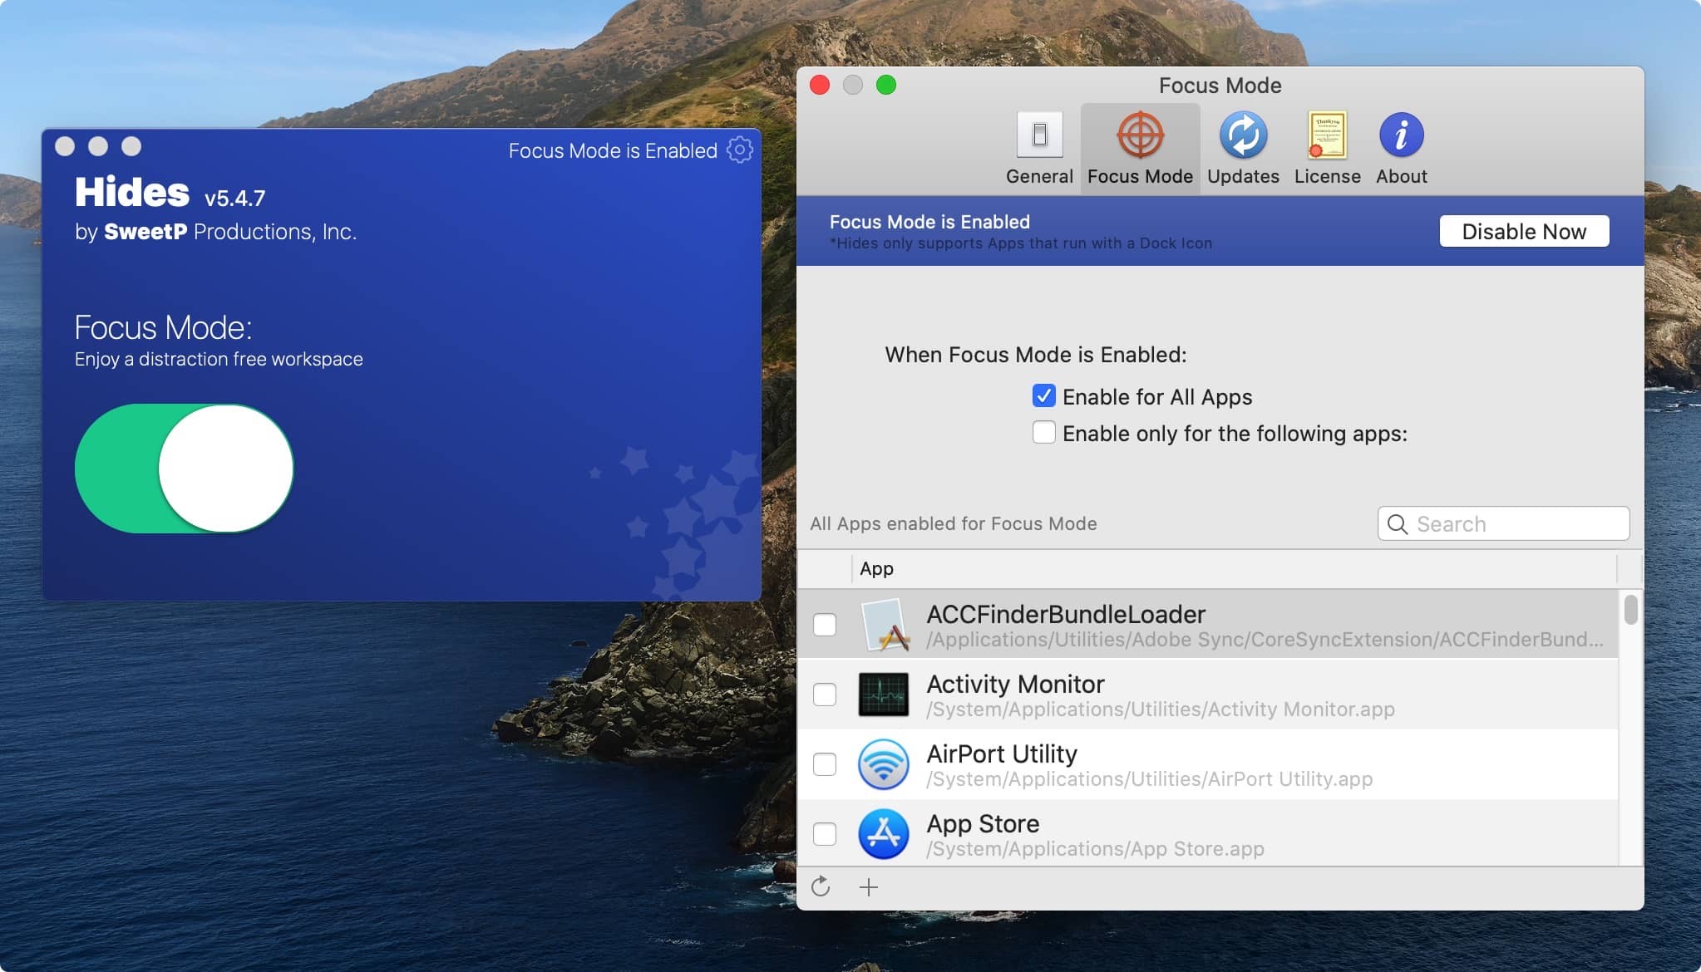Open the Updates preferences pane
Screen dimensions: 1701x972
pyautogui.click(x=1243, y=150)
